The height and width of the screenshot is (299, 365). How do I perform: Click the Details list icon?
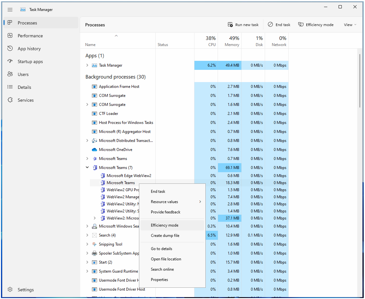(10, 87)
